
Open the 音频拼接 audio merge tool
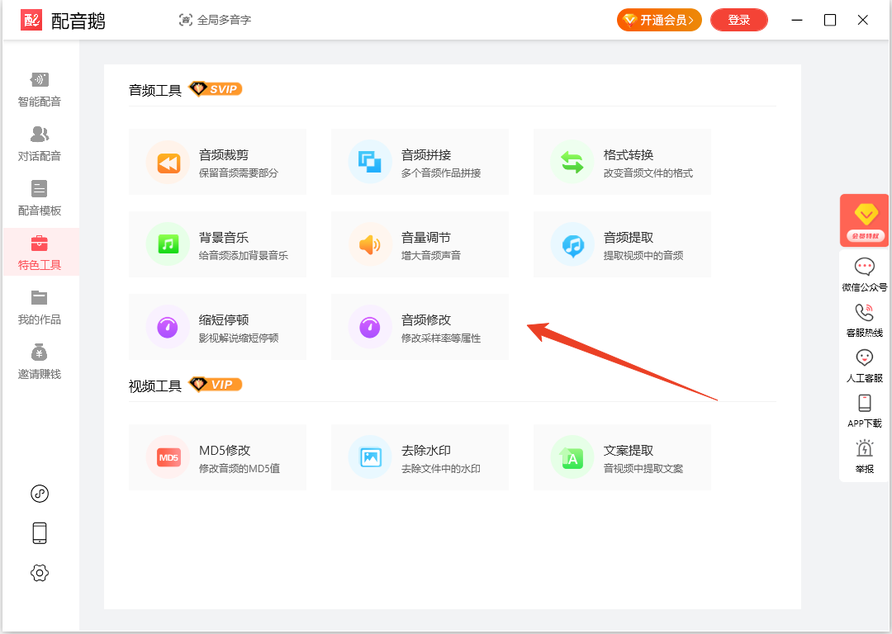420,162
